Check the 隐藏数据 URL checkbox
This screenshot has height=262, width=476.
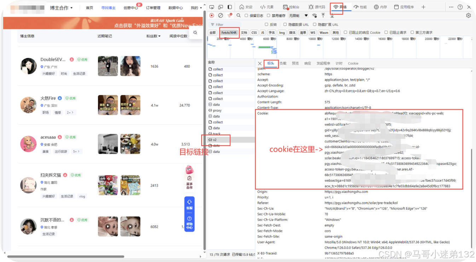pos(285,24)
